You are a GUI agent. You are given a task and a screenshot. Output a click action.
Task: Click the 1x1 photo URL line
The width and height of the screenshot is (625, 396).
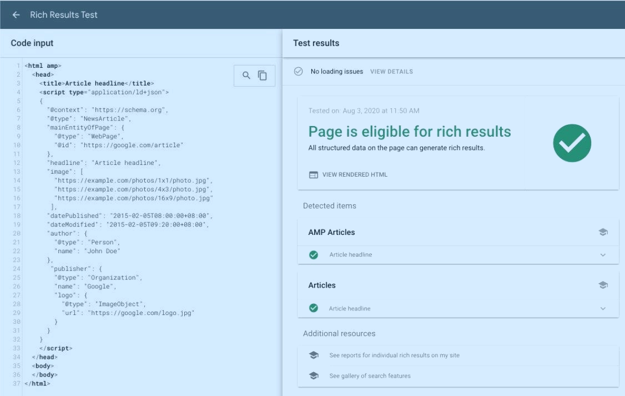pyautogui.click(x=134, y=181)
